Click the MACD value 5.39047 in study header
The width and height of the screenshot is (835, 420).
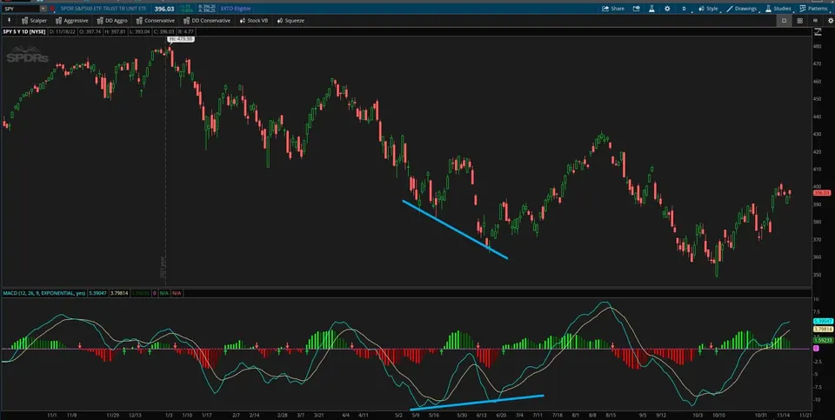98,293
